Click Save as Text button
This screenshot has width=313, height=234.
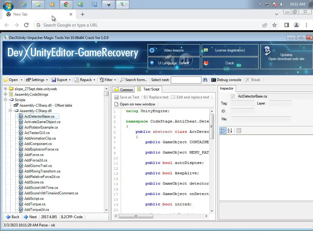click(x=127, y=97)
